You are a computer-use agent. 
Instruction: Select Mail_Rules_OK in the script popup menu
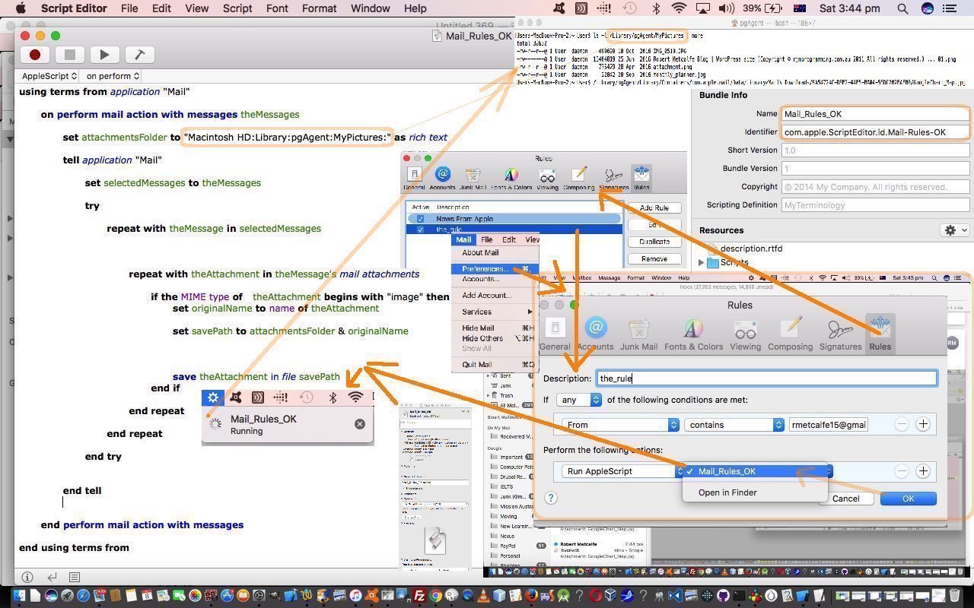pyautogui.click(x=755, y=471)
